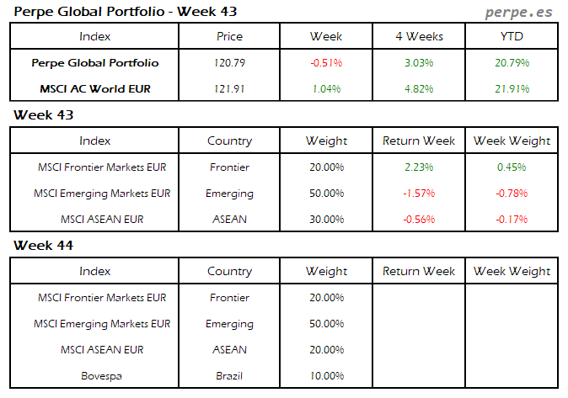The image size is (568, 398).
Task: Select the "Week 43" section heading
Action: coord(43,114)
